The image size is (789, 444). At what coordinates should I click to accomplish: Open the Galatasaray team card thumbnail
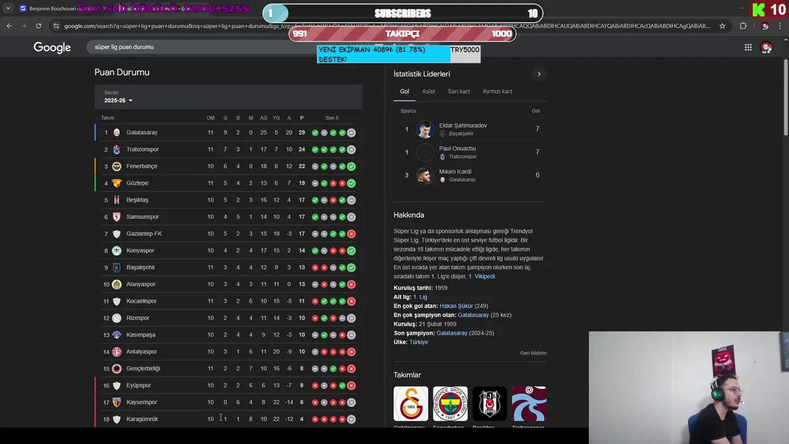pyautogui.click(x=411, y=403)
